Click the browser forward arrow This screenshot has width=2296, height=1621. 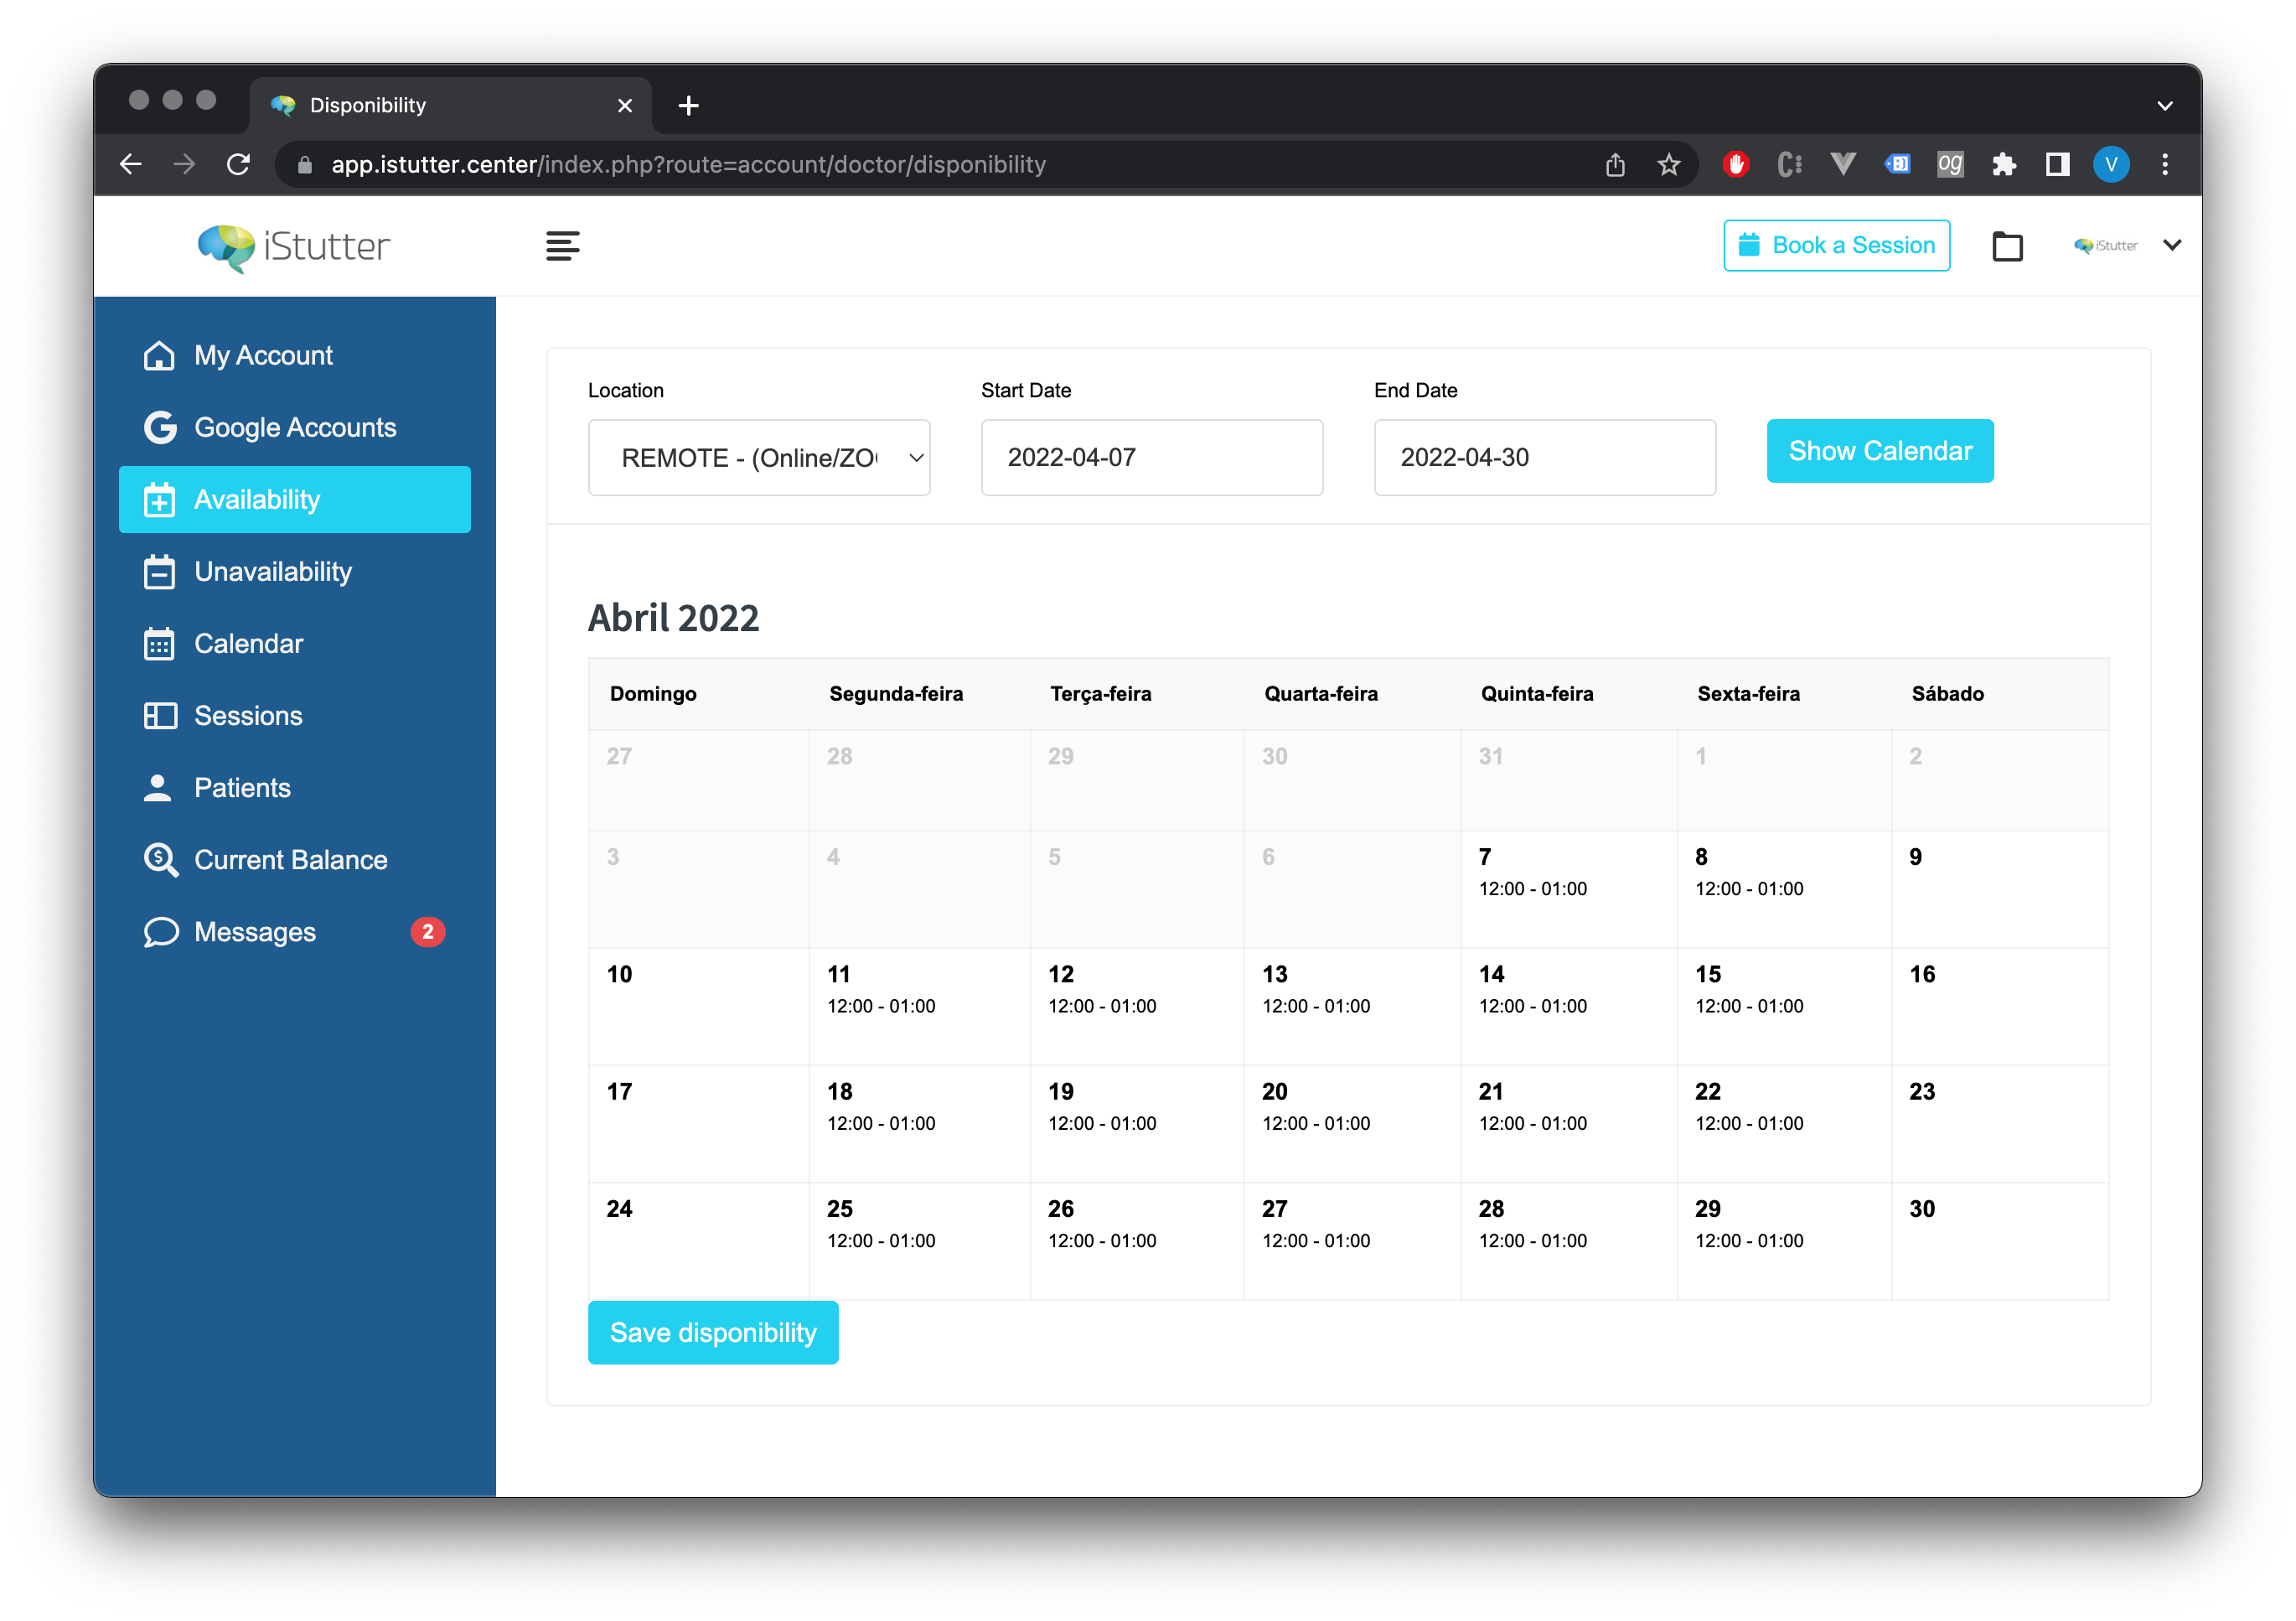[x=184, y=164]
